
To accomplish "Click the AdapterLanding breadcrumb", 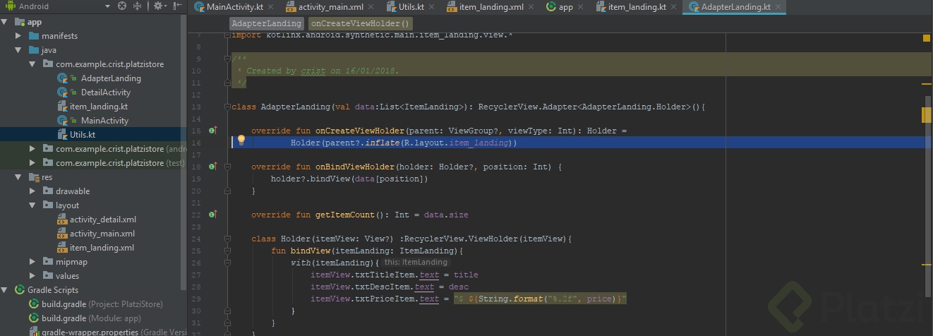I will click(267, 23).
